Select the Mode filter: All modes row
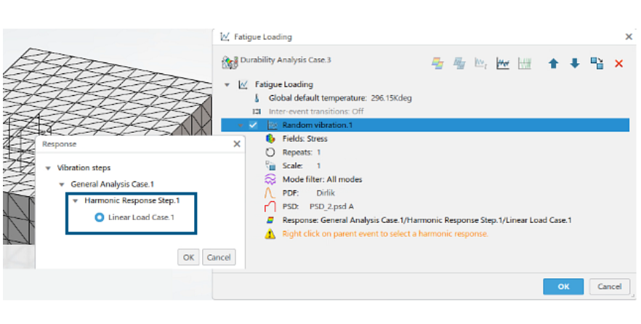641x324 pixels. [322, 179]
